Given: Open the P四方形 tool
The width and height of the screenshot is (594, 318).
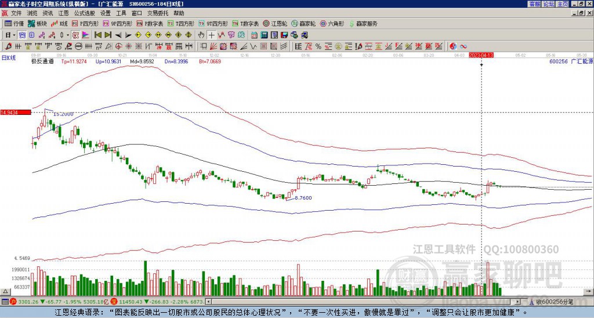Looking at the screenshot, I should click(85, 23).
